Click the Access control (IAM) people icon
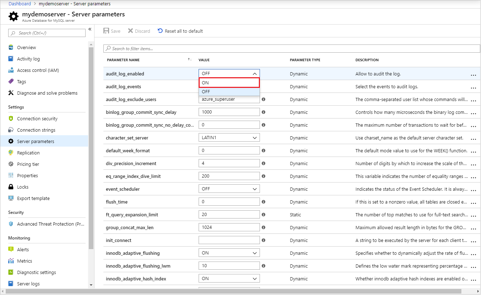481x295 pixels. (x=11, y=70)
